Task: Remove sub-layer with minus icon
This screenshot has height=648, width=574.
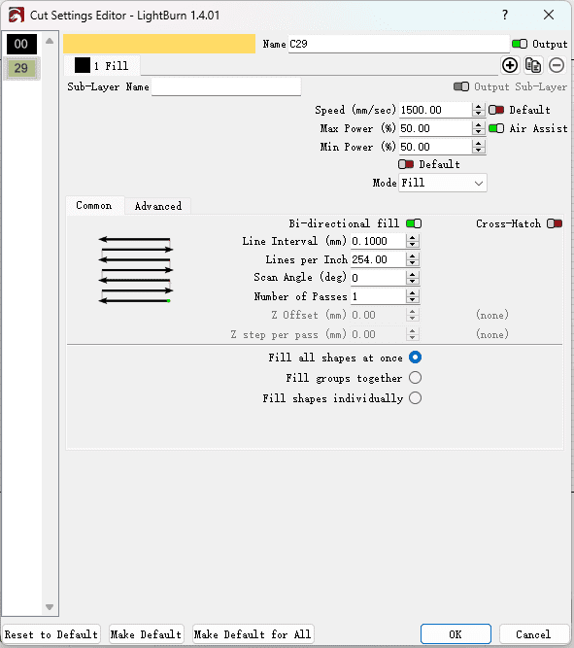Action: click(557, 65)
